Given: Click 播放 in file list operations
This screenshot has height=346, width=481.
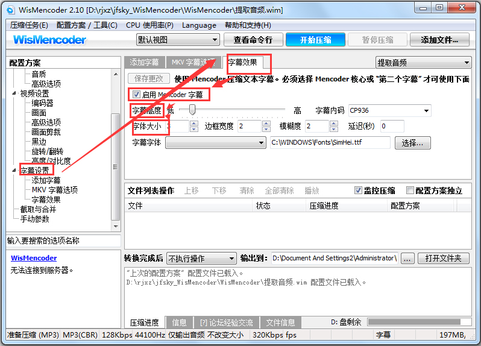Looking at the screenshot, I should click(x=312, y=191).
